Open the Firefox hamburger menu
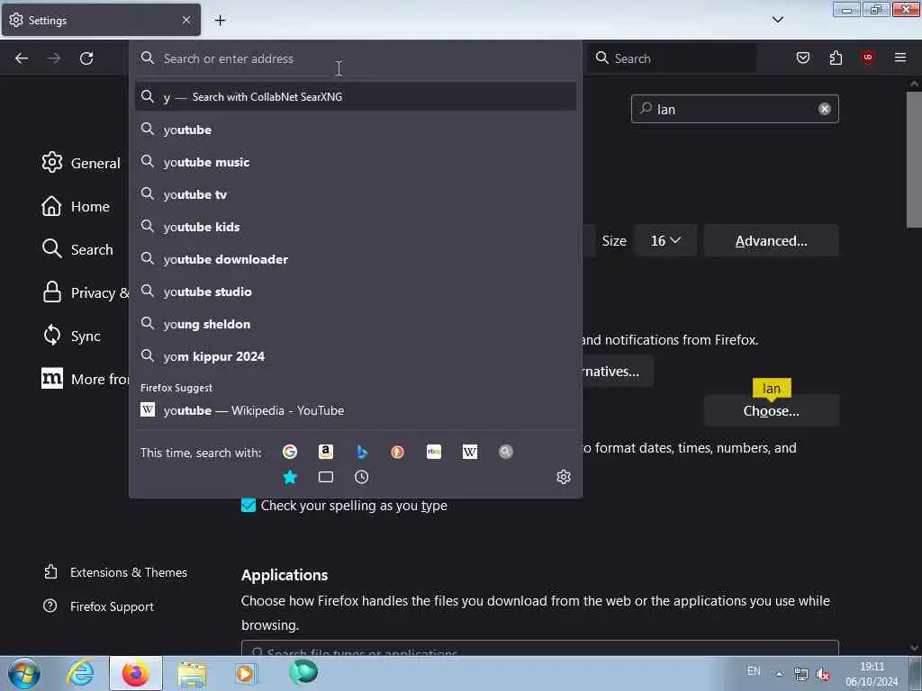The image size is (922, 691). (900, 58)
